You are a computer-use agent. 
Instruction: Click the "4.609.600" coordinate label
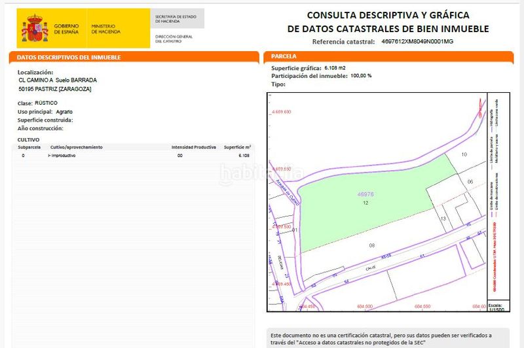click(x=282, y=112)
